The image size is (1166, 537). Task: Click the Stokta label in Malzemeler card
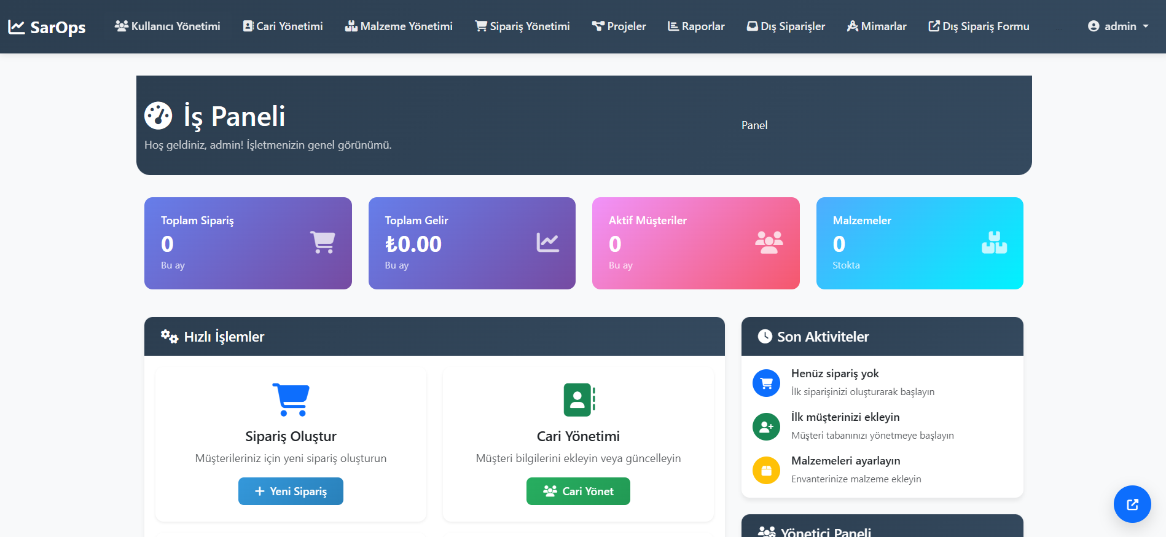(846, 265)
